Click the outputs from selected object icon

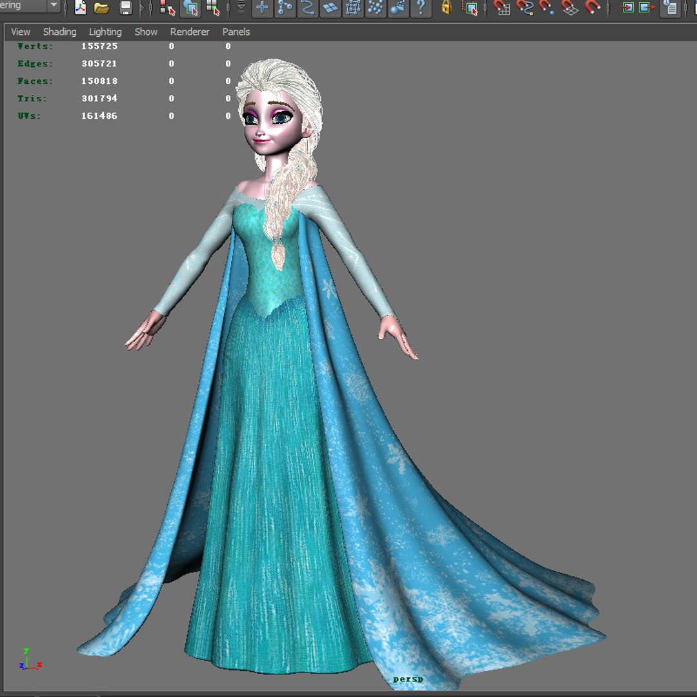pos(647,7)
